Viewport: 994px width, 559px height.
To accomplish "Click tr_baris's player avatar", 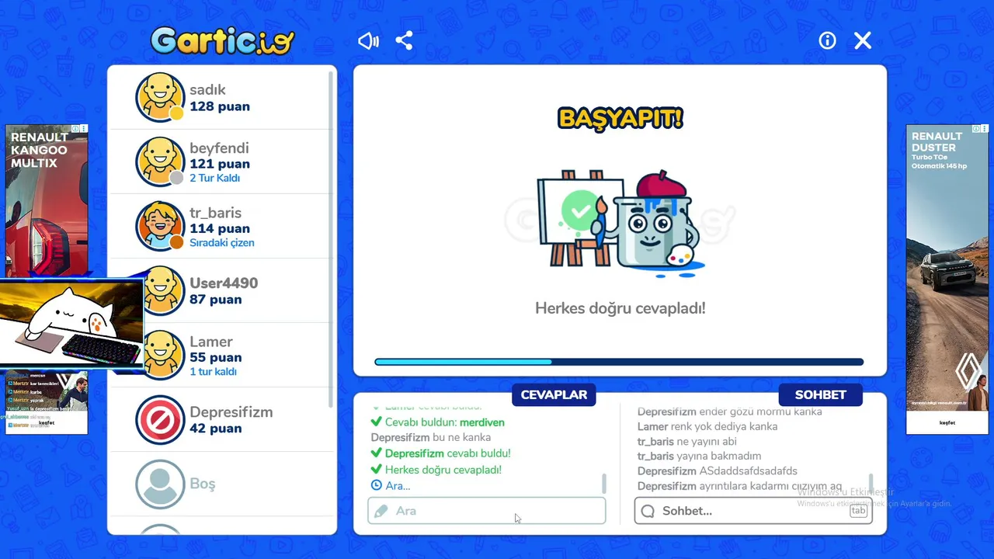I will 161,226.
